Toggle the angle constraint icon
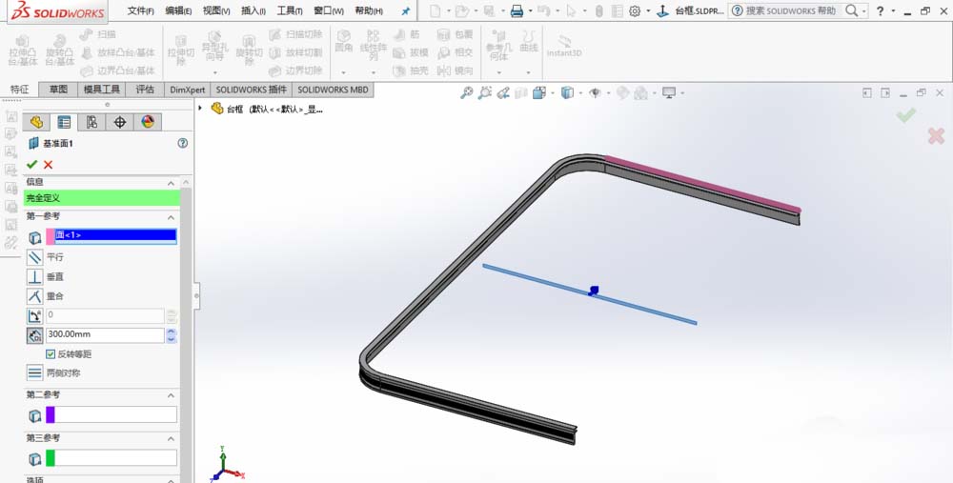The width and height of the screenshot is (953, 483). pos(34,315)
